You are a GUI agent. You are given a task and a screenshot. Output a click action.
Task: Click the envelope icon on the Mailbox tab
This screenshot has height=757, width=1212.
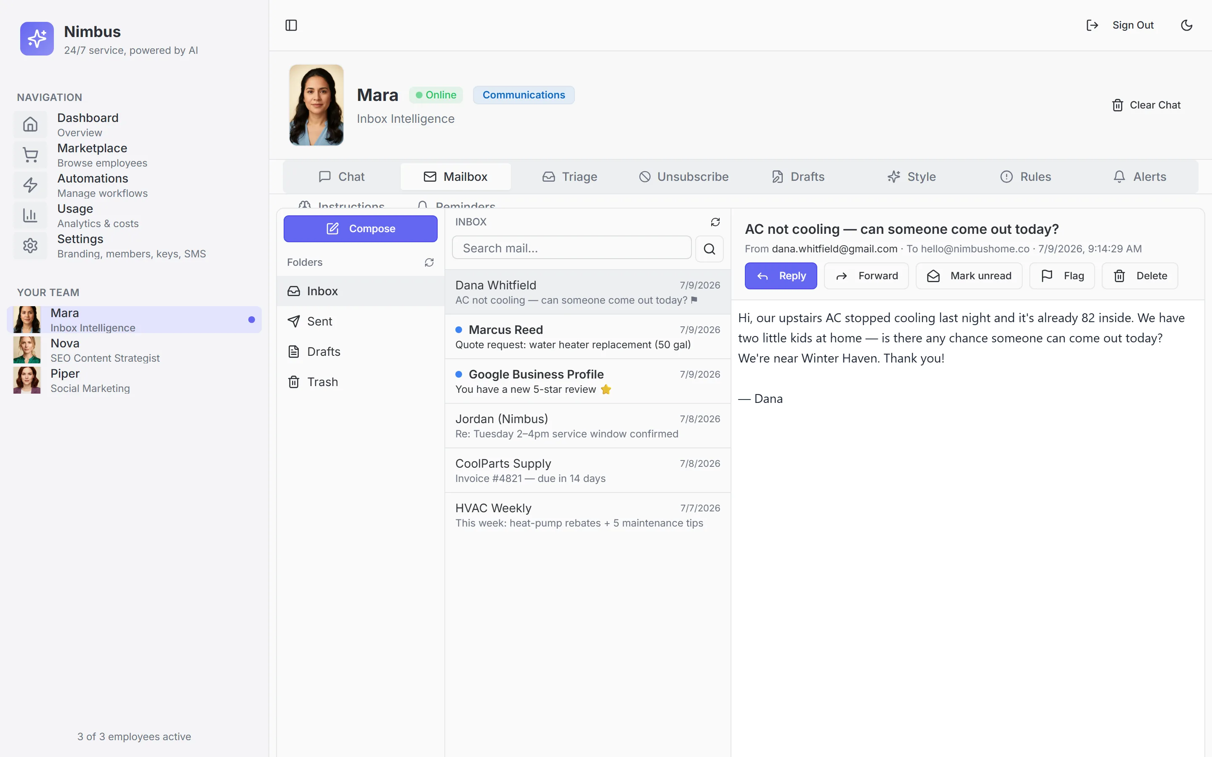coord(430,177)
